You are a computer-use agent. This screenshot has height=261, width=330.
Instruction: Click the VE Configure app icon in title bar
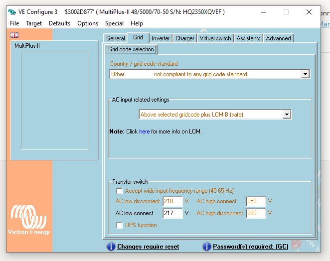pyautogui.click(x=12, y=12)
